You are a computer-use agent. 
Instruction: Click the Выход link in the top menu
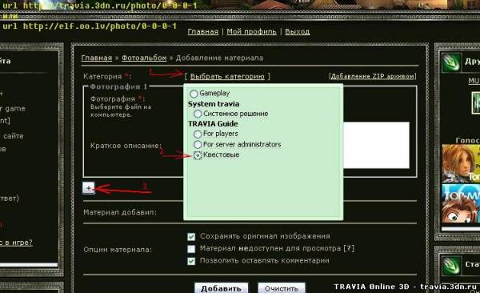(298, 31)
